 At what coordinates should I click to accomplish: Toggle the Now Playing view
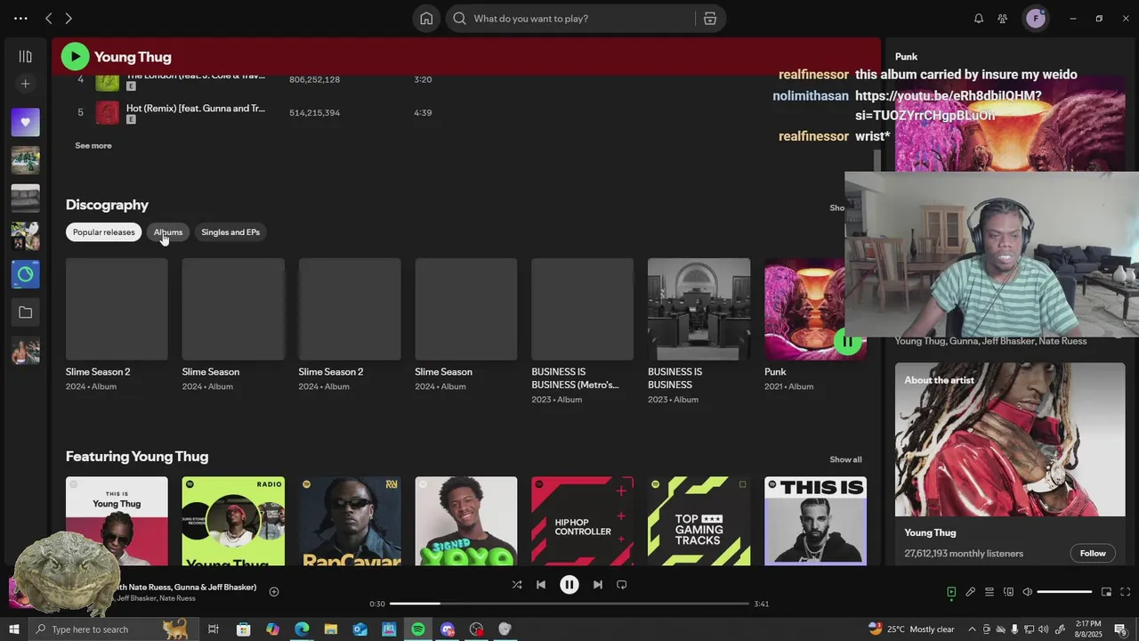coord(951,592)
